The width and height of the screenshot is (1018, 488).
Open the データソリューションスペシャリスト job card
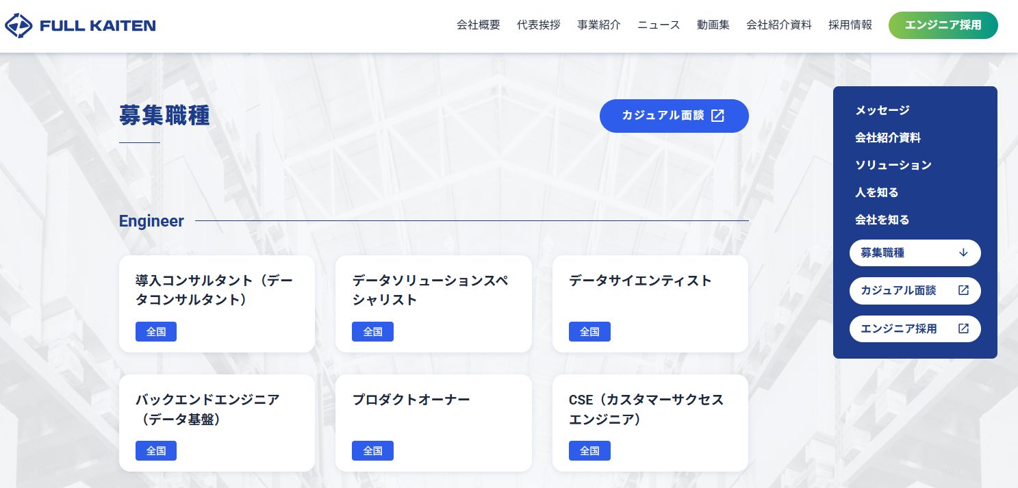point(433,303)
